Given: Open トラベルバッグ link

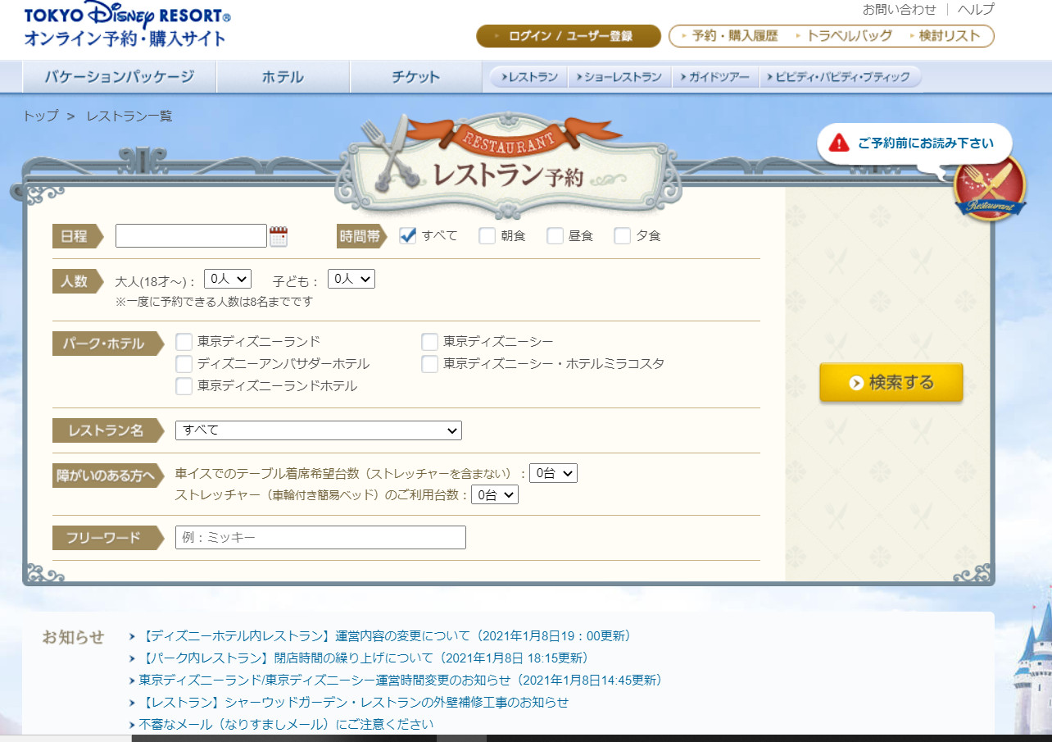Looking at the screenshot, I should pos(846,36).
